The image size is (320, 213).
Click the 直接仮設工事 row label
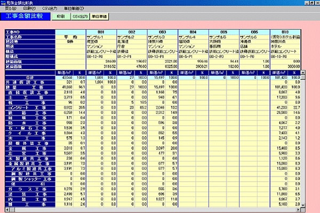[30, 92]
